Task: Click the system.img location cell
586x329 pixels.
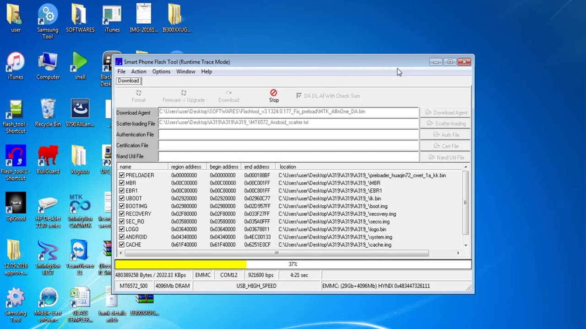Action: 335,237
